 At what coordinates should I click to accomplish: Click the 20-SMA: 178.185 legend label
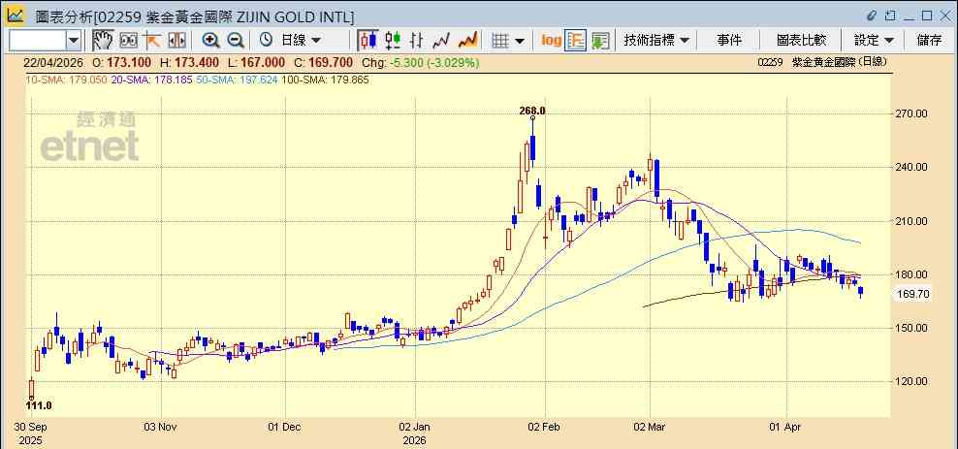coord(150,80)
